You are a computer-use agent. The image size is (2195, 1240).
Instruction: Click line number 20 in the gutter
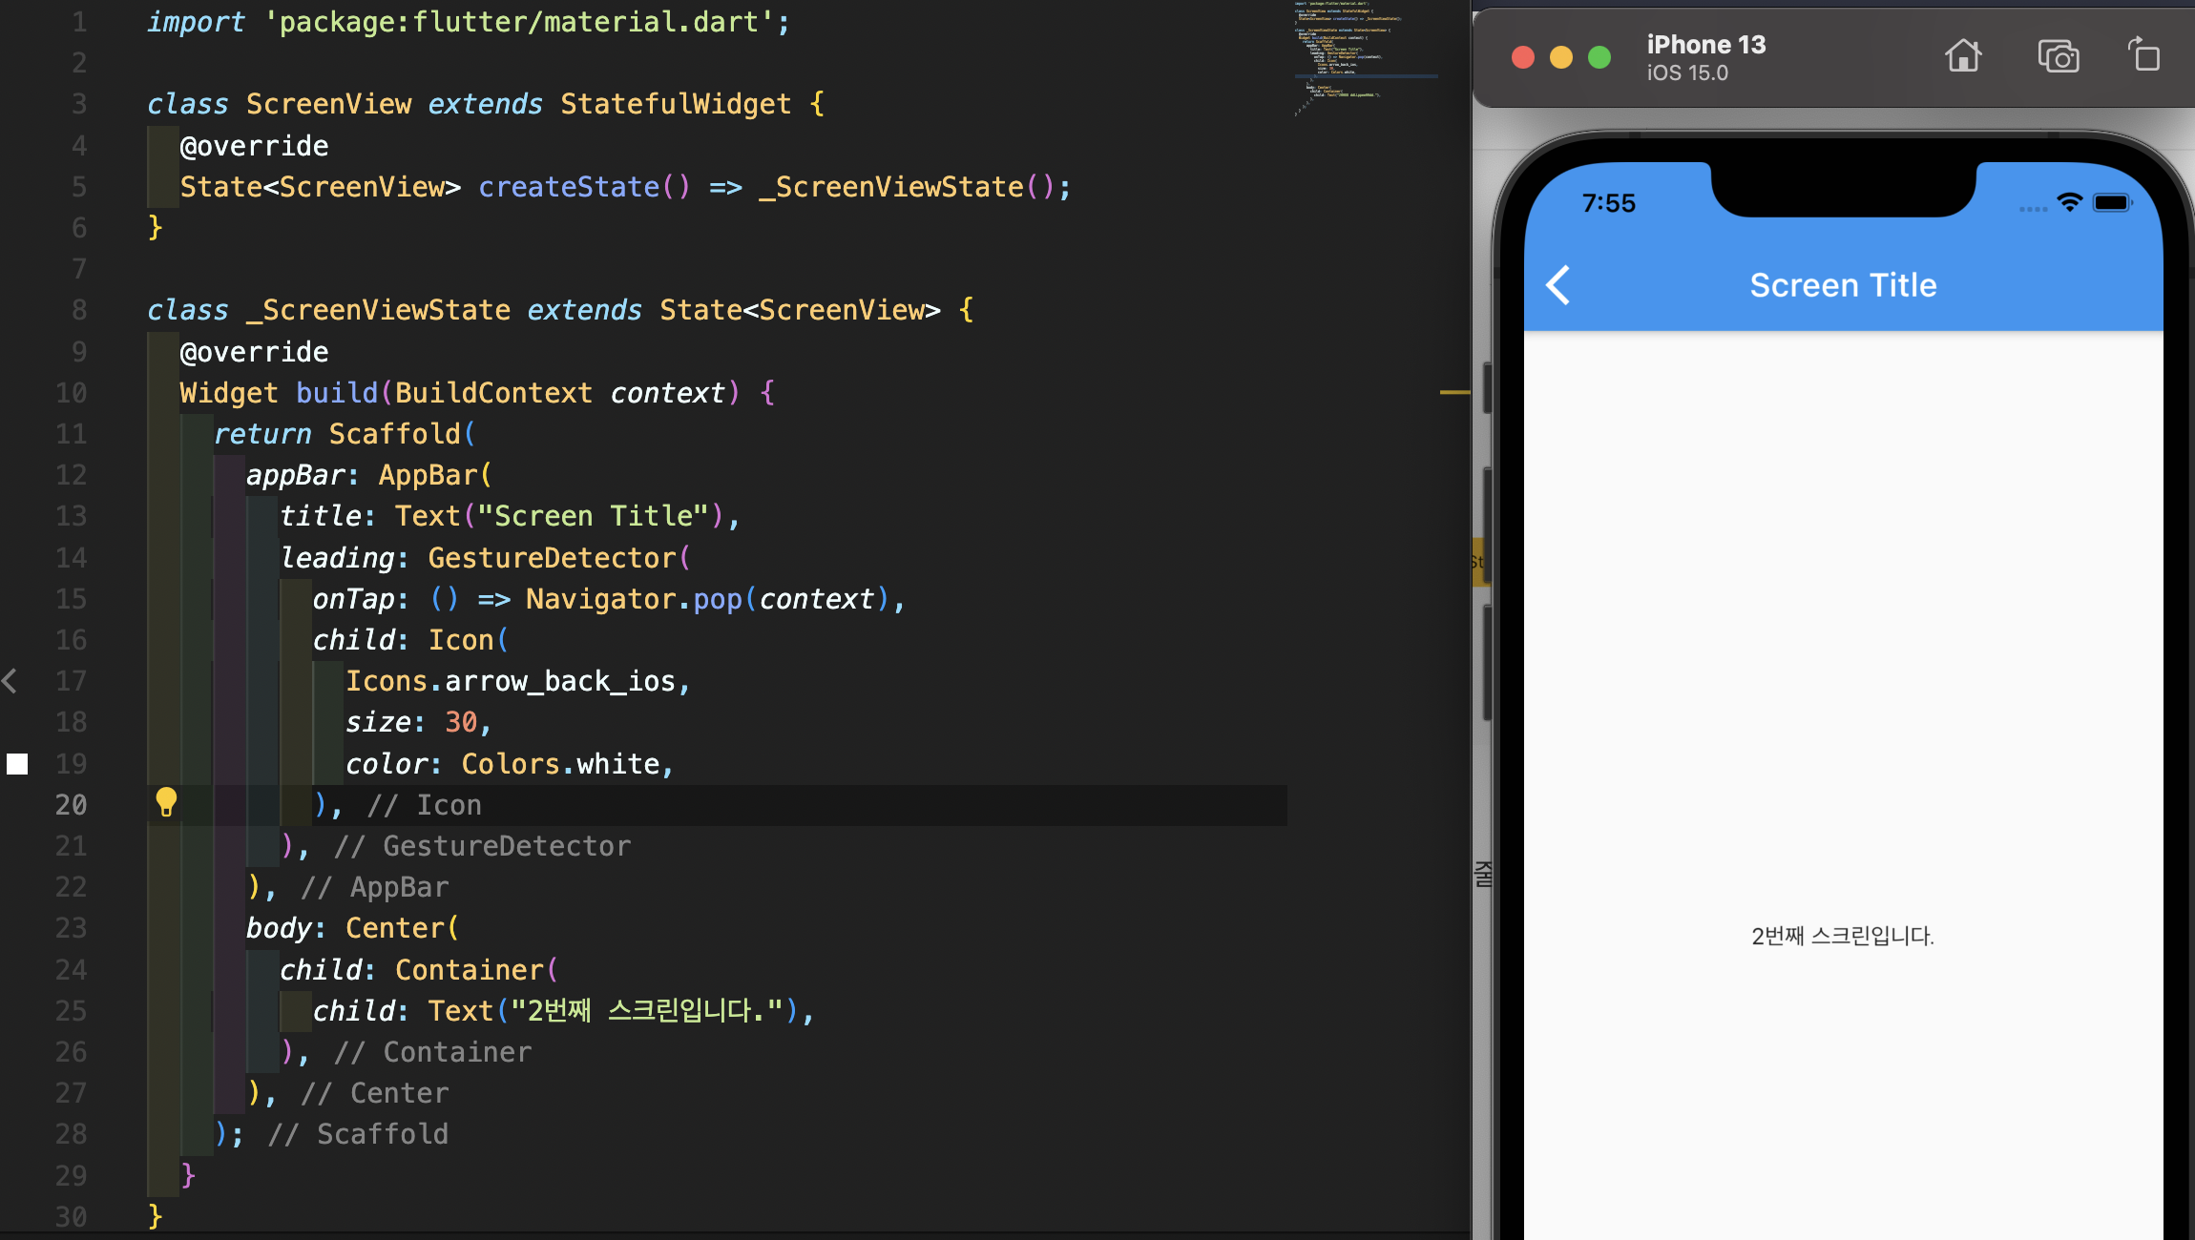[x=71, y=805]
